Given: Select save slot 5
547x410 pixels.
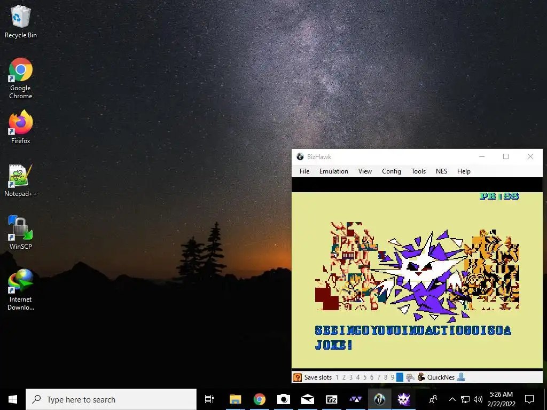Looking at the screenshot, I should click(x=365, y=377).
